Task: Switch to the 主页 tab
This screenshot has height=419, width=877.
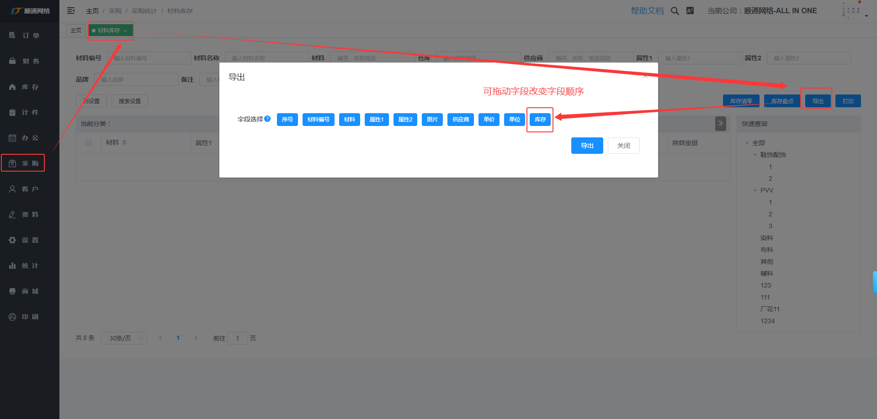Action: (x=76, y=31)
